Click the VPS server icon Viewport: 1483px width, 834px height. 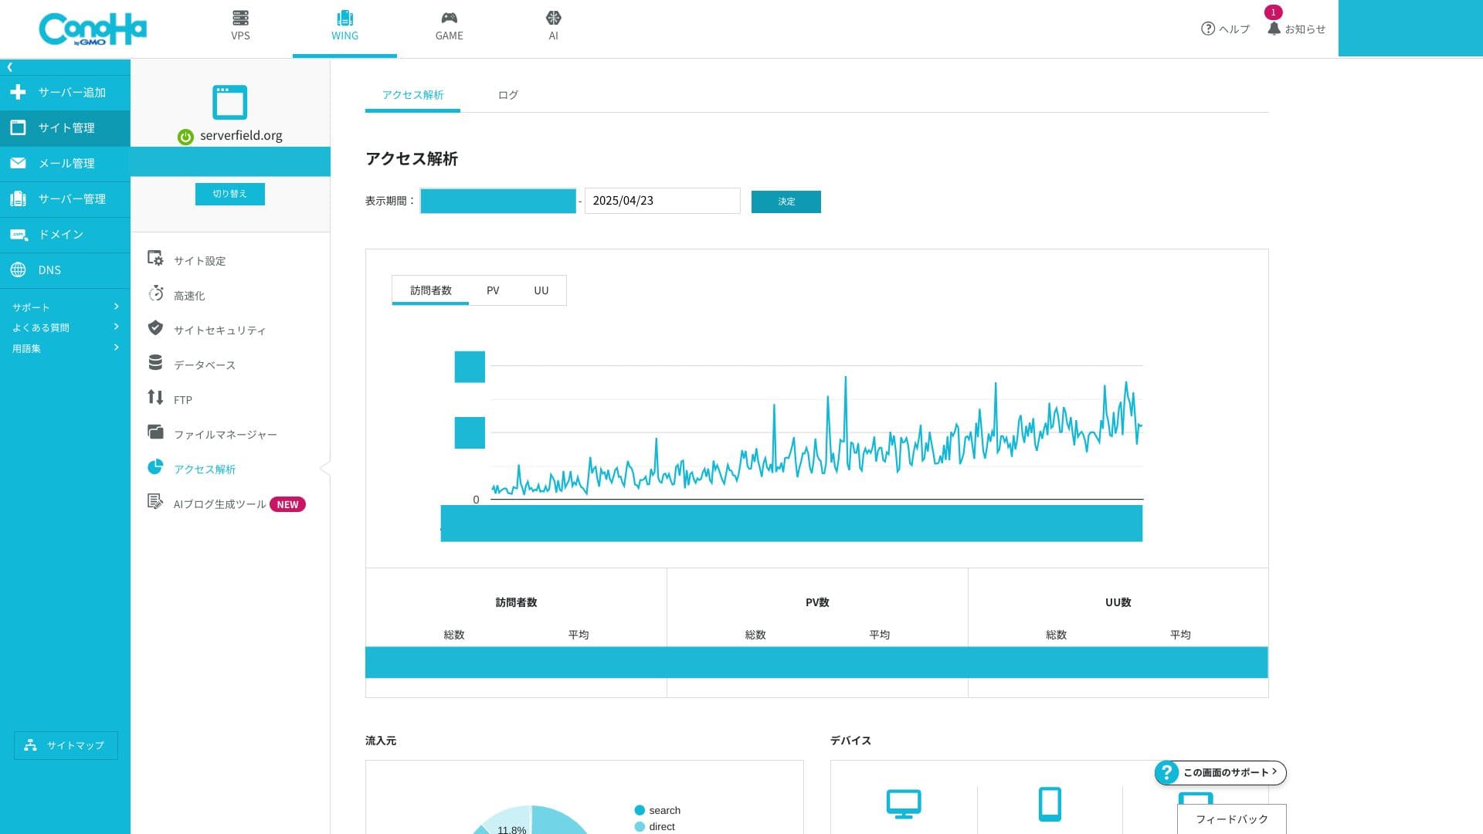pos(240,18)
